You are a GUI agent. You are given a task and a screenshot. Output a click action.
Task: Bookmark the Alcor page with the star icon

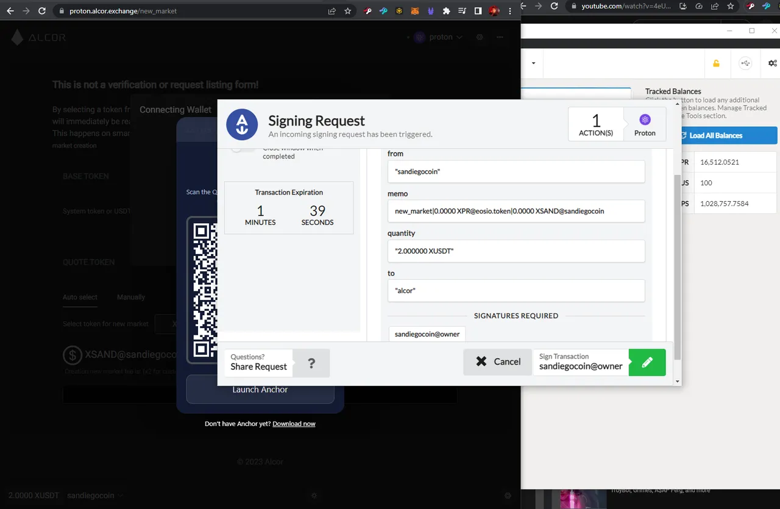pyautogui.click(x=348, y=11)
